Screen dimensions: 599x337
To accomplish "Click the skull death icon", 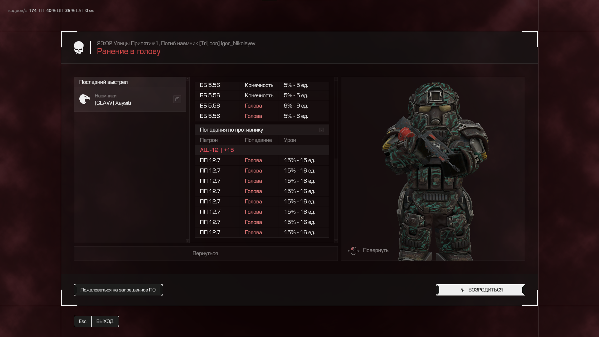I will (79, 47).
